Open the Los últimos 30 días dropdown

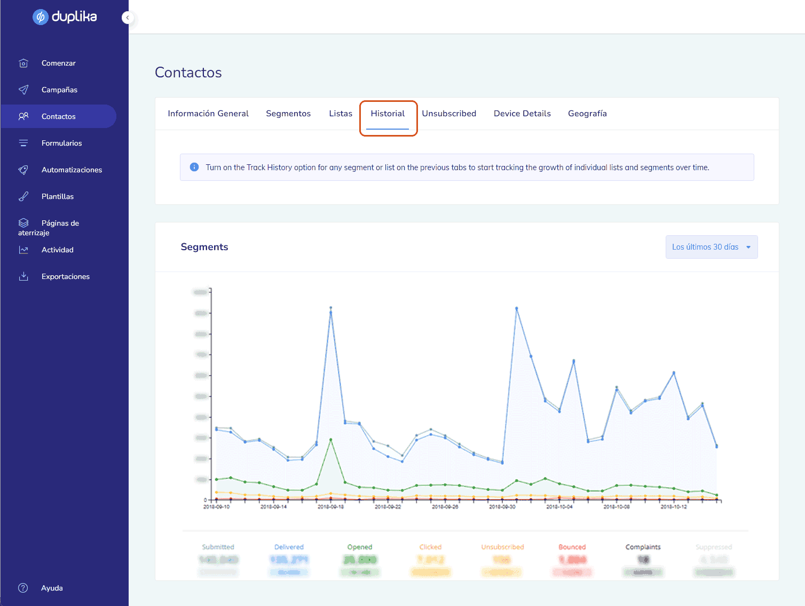pyautogui.click(x=711, y=247)
